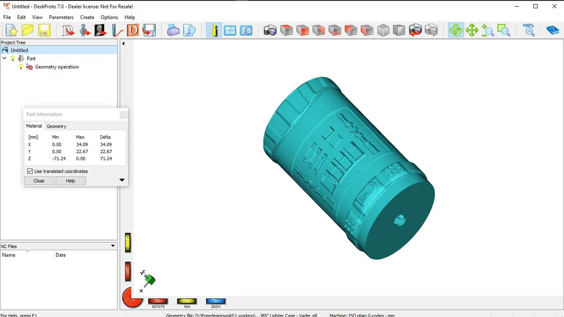This screenshot has width=564, height=317.
Task: Toggle the yellow Part Information 'i' icon
Action: 214,30
